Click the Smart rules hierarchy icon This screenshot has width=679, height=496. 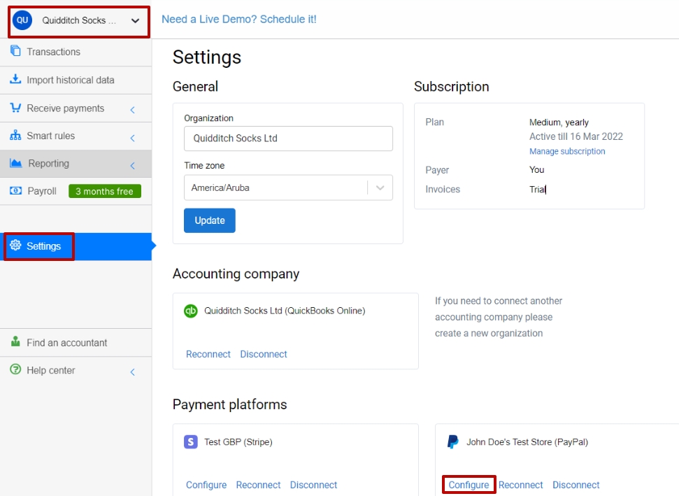coord(15,135)
